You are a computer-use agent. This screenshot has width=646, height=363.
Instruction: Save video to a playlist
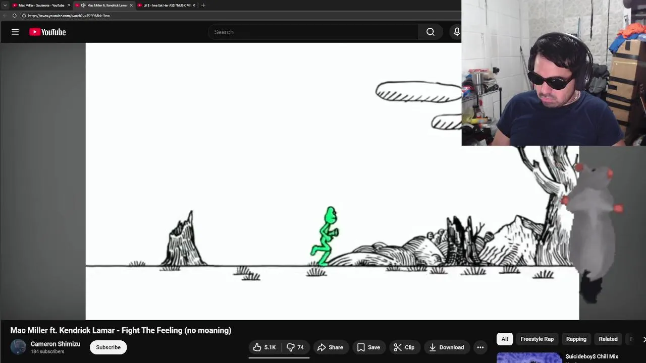click(368, 347)
